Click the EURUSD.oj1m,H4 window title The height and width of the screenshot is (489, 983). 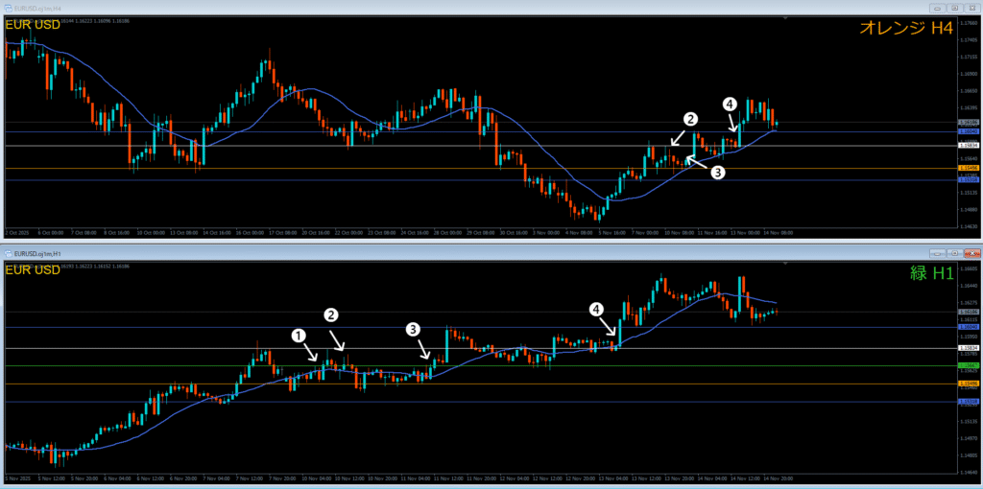pyautogui.click(x=36, y=8)
